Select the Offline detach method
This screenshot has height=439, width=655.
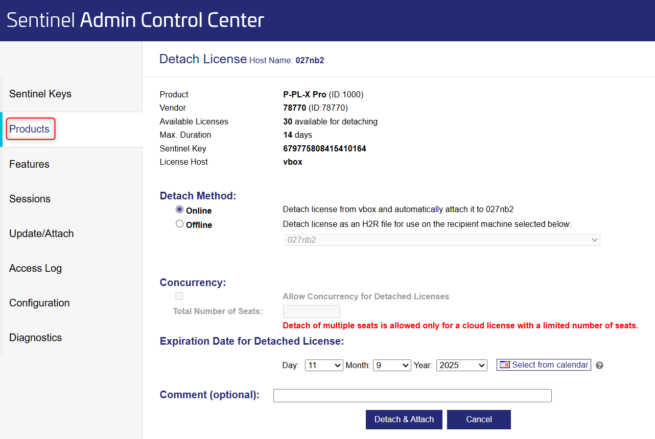(179, 224)
